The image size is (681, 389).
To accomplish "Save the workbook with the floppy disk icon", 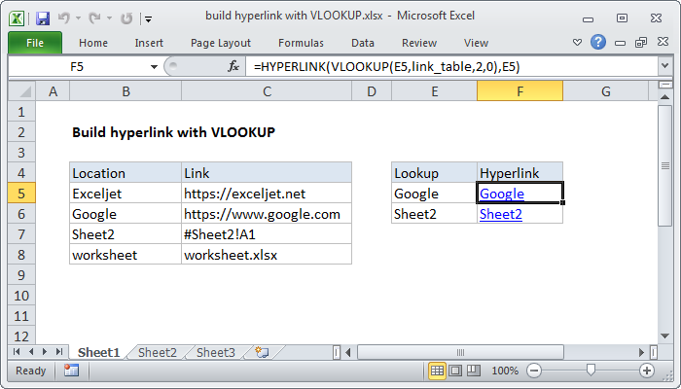I will coord(43,18).
